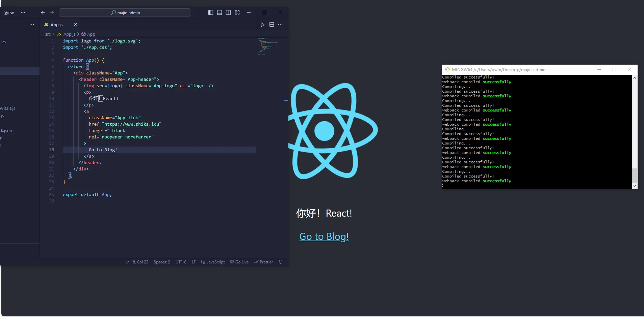Open editor More Actions ellipsis menu
The width and height of the screenshot is (644, 317).
click(280, 25)
